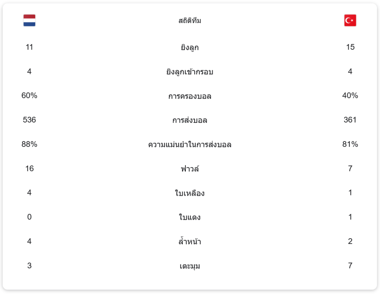Click Netherlands 88% pass accuracy value
The height and width of the screenshot is (294, 380).
[x=29, y=144]
